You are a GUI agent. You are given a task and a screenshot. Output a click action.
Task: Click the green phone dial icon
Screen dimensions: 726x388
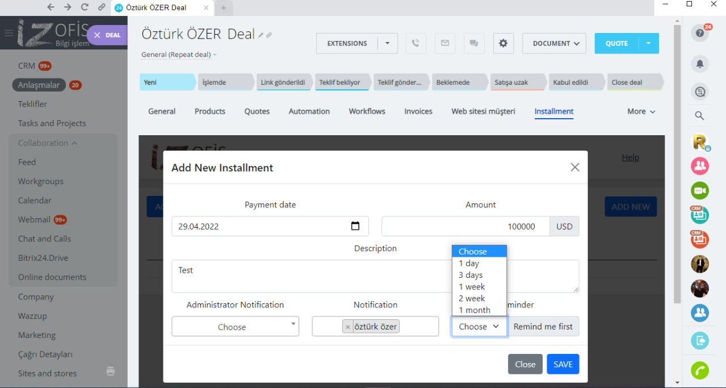coord(699,370)
